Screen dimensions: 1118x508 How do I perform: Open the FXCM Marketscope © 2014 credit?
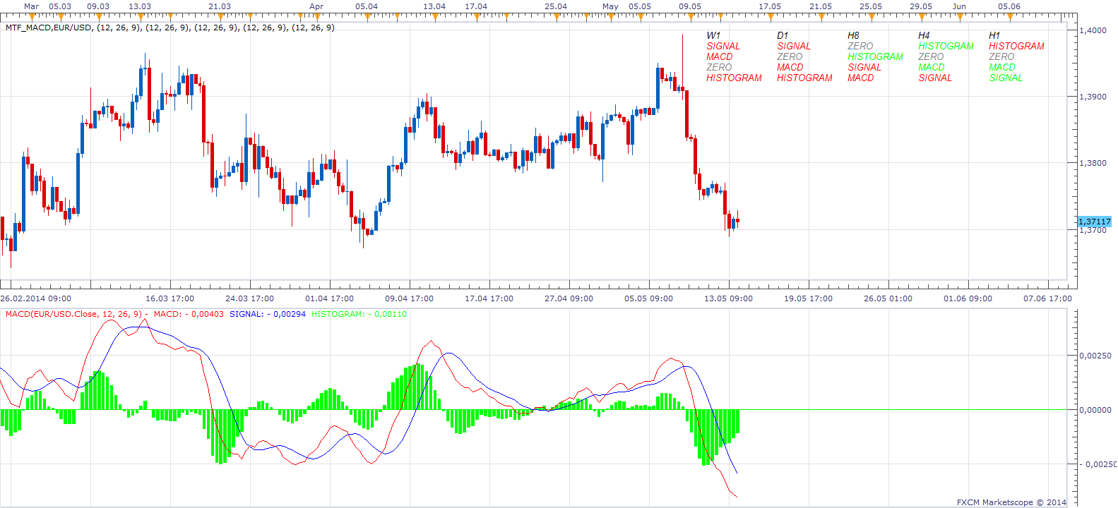(x=1011, y=502)
